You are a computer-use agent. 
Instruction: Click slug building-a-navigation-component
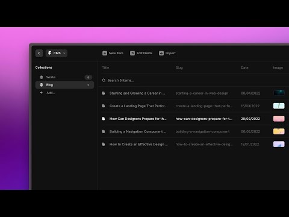tap(202, 131)
